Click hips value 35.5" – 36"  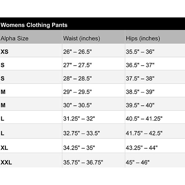pyautogui.click(x=140, y=52)
